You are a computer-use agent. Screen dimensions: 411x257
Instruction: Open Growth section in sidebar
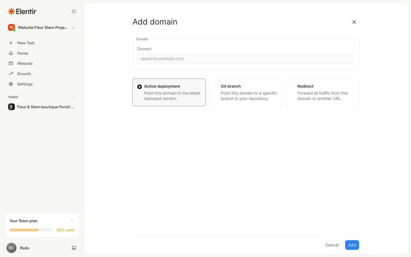pos(42,74)
